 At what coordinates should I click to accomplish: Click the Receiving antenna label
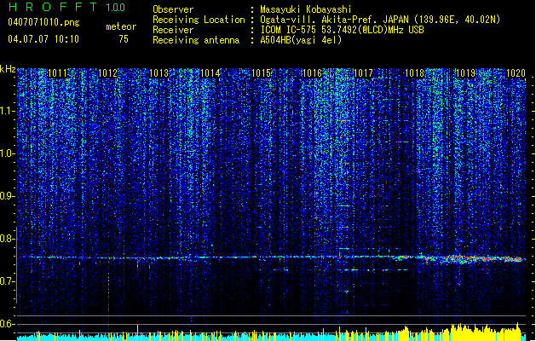point(196,40)
